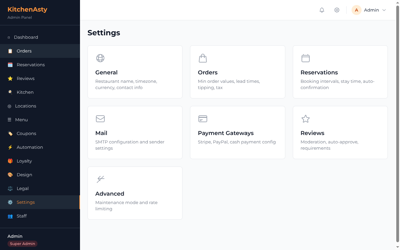Click the notification bell icon

pyautogui.click(x=322, y=10)
